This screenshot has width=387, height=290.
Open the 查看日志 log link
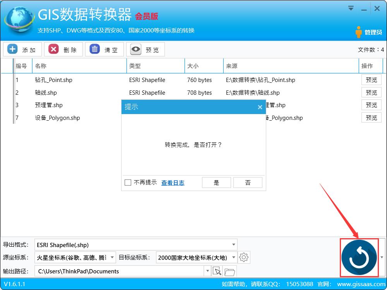(x=173, y=182)
